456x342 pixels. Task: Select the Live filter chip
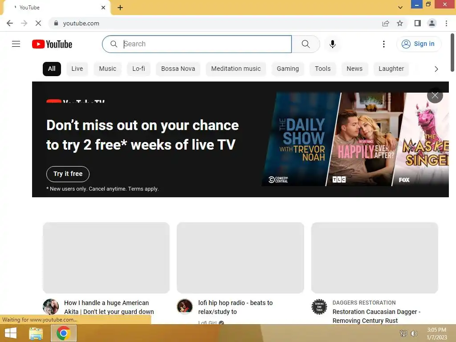[77, 69]
